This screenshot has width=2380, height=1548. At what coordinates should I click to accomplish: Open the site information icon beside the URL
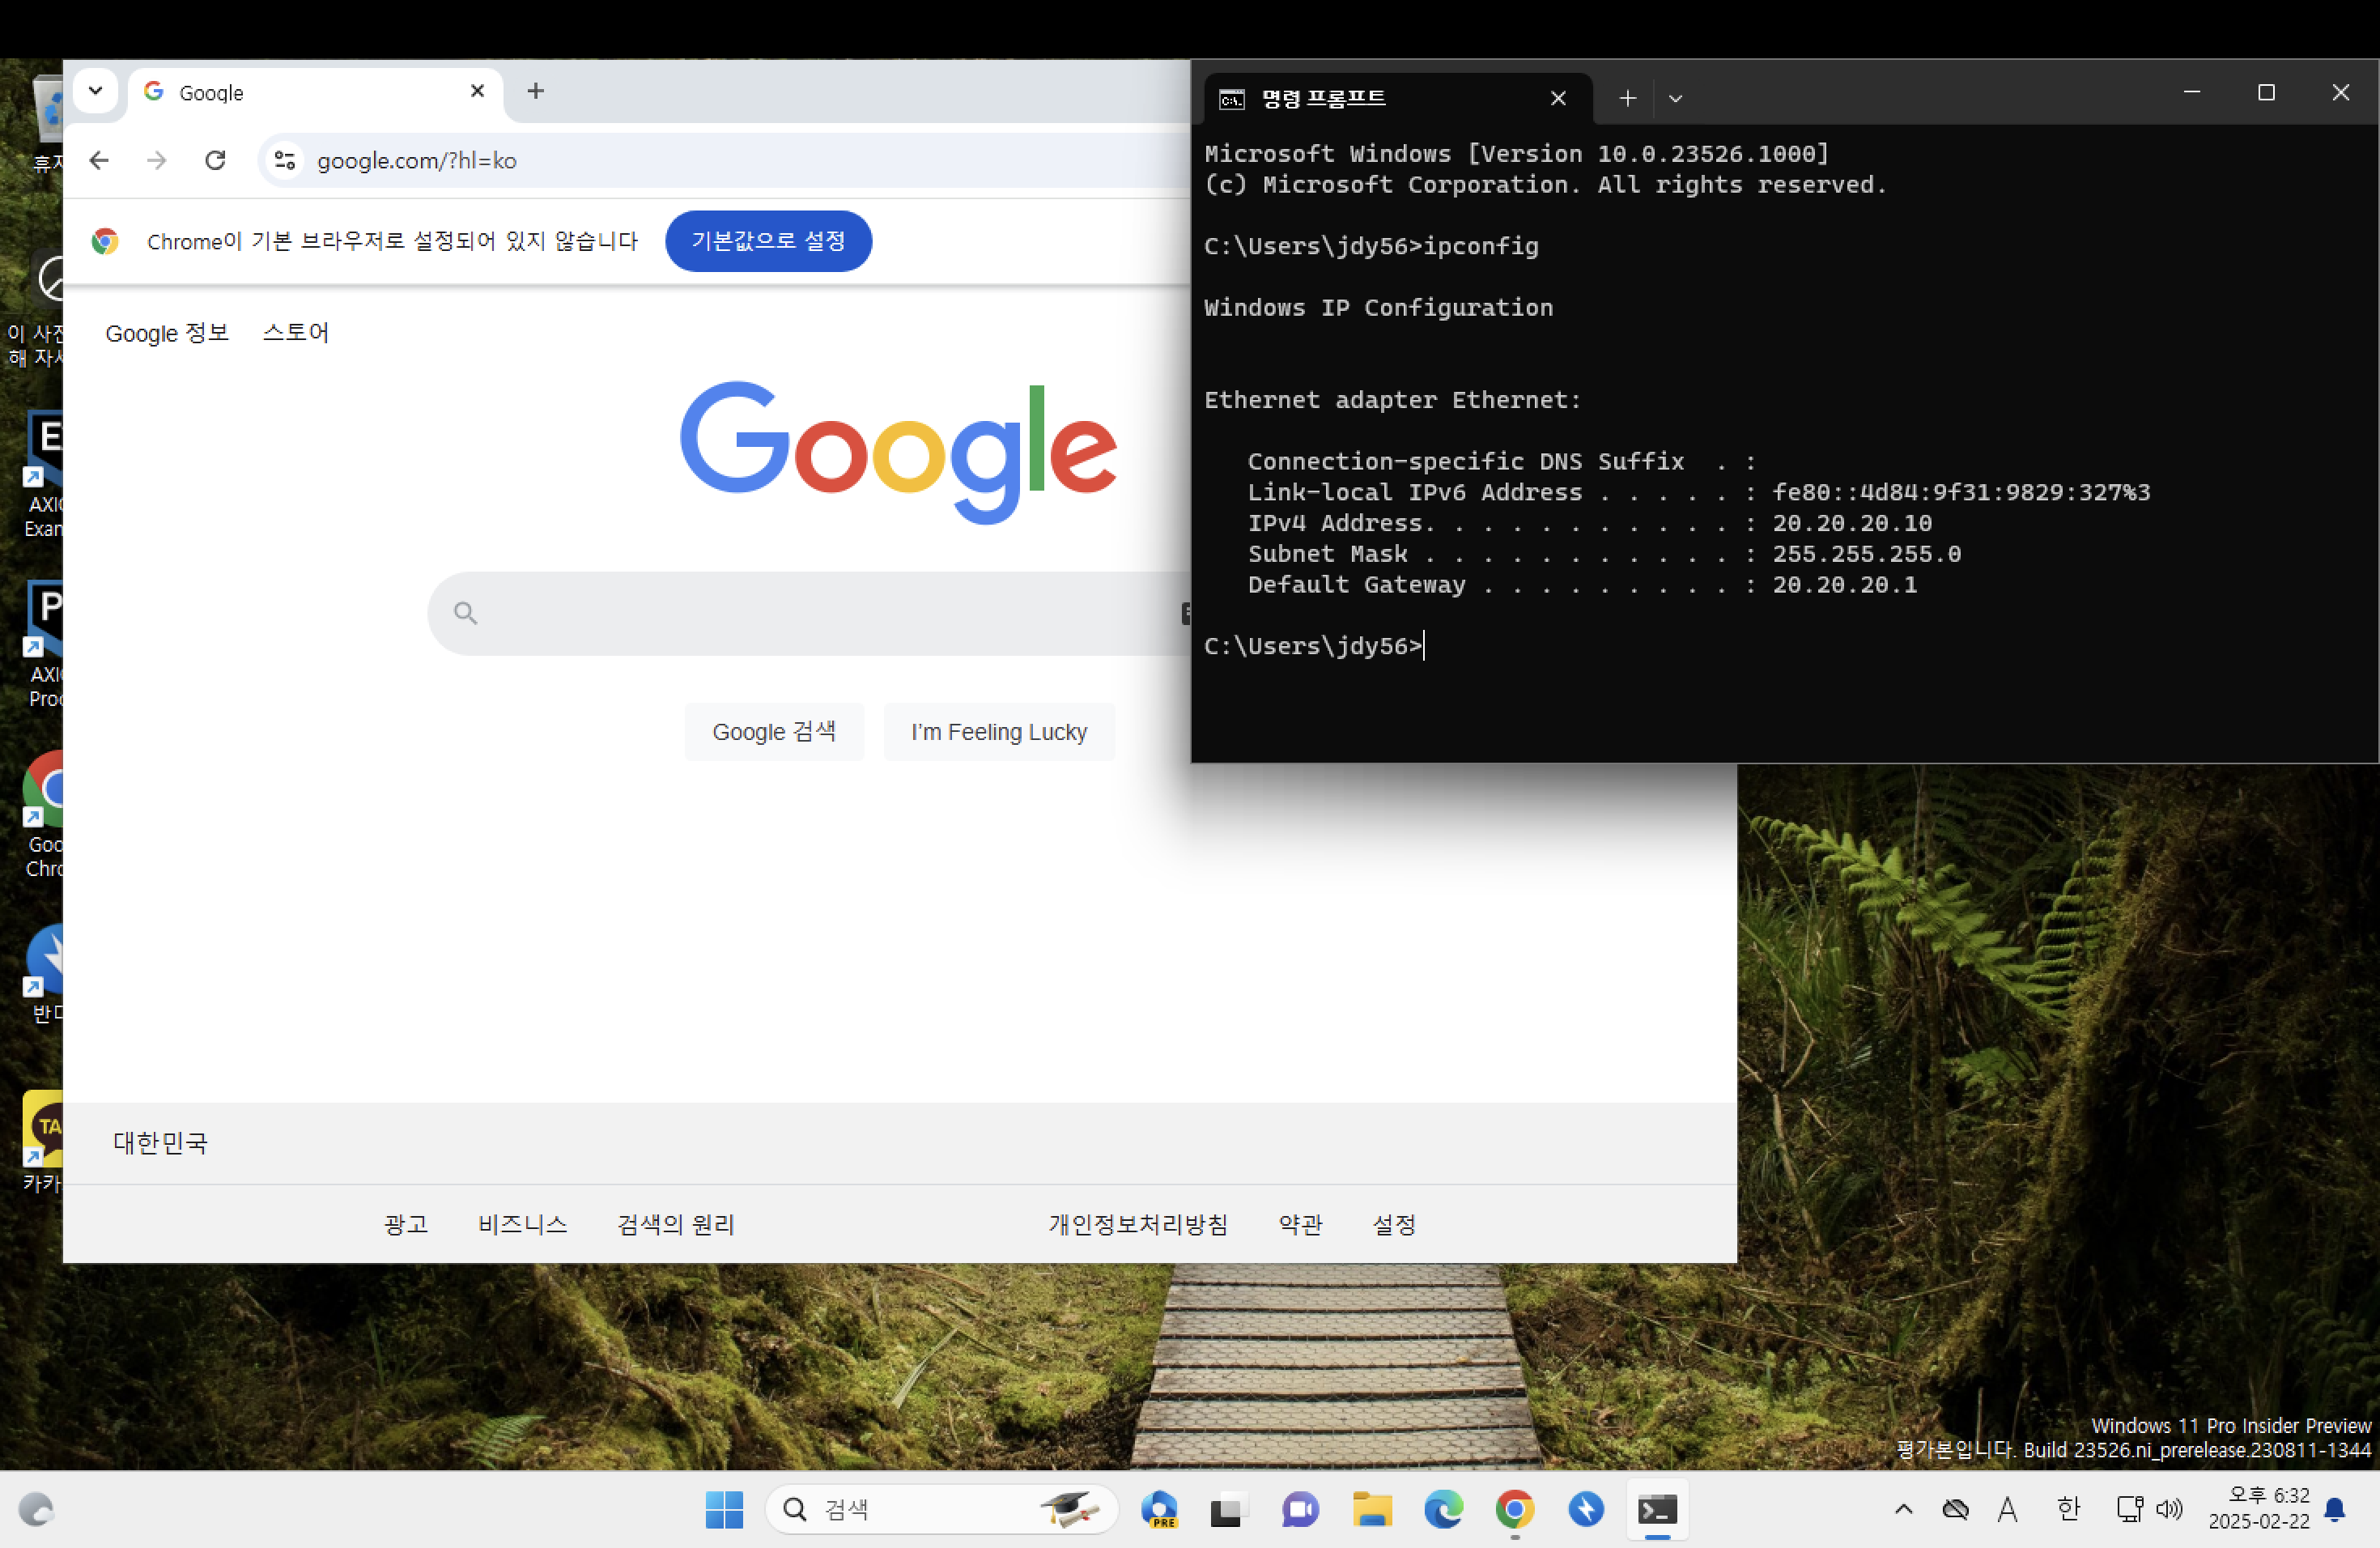coord(285,160)
